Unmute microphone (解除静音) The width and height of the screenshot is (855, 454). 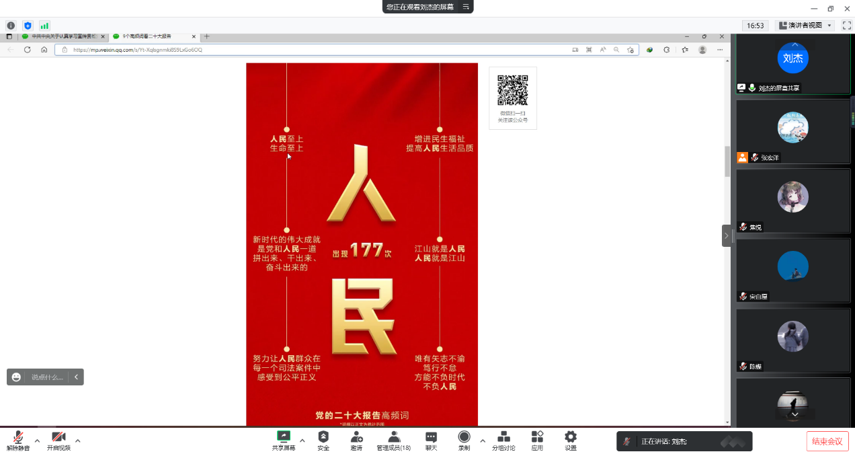click(18, 441)
